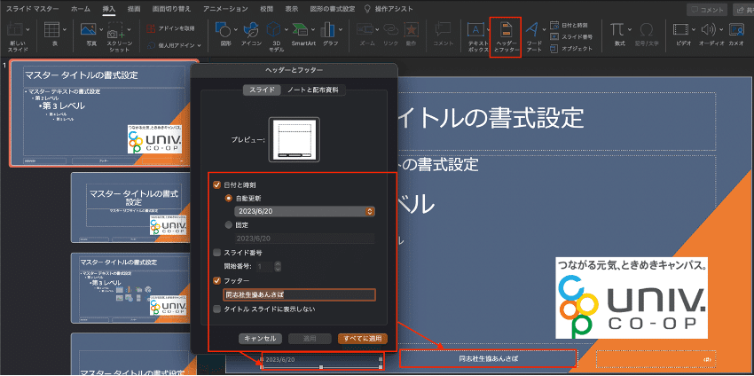
Task: Switch to スライド マスター tab
Action: 32,9
